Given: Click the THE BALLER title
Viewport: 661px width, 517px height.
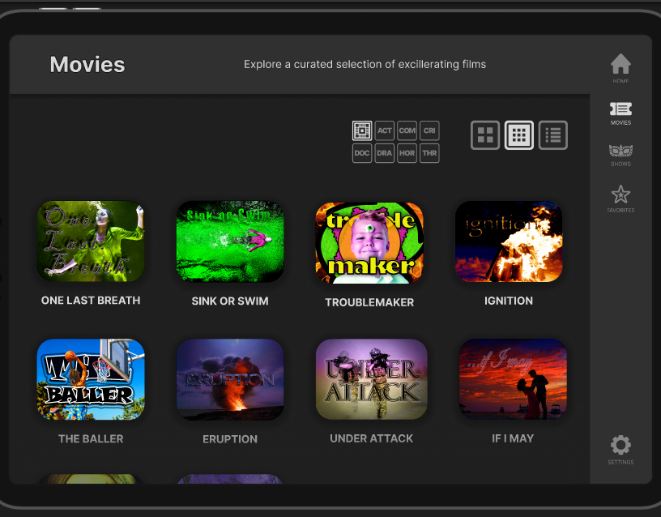Looking at the screenshot, I should (x=91, y=439).
